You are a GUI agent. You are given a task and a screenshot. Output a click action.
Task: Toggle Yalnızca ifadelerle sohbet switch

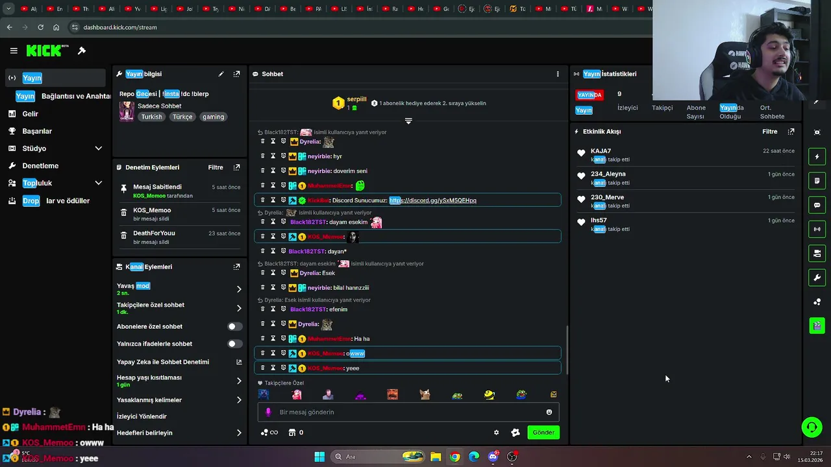tap(235, 344)
